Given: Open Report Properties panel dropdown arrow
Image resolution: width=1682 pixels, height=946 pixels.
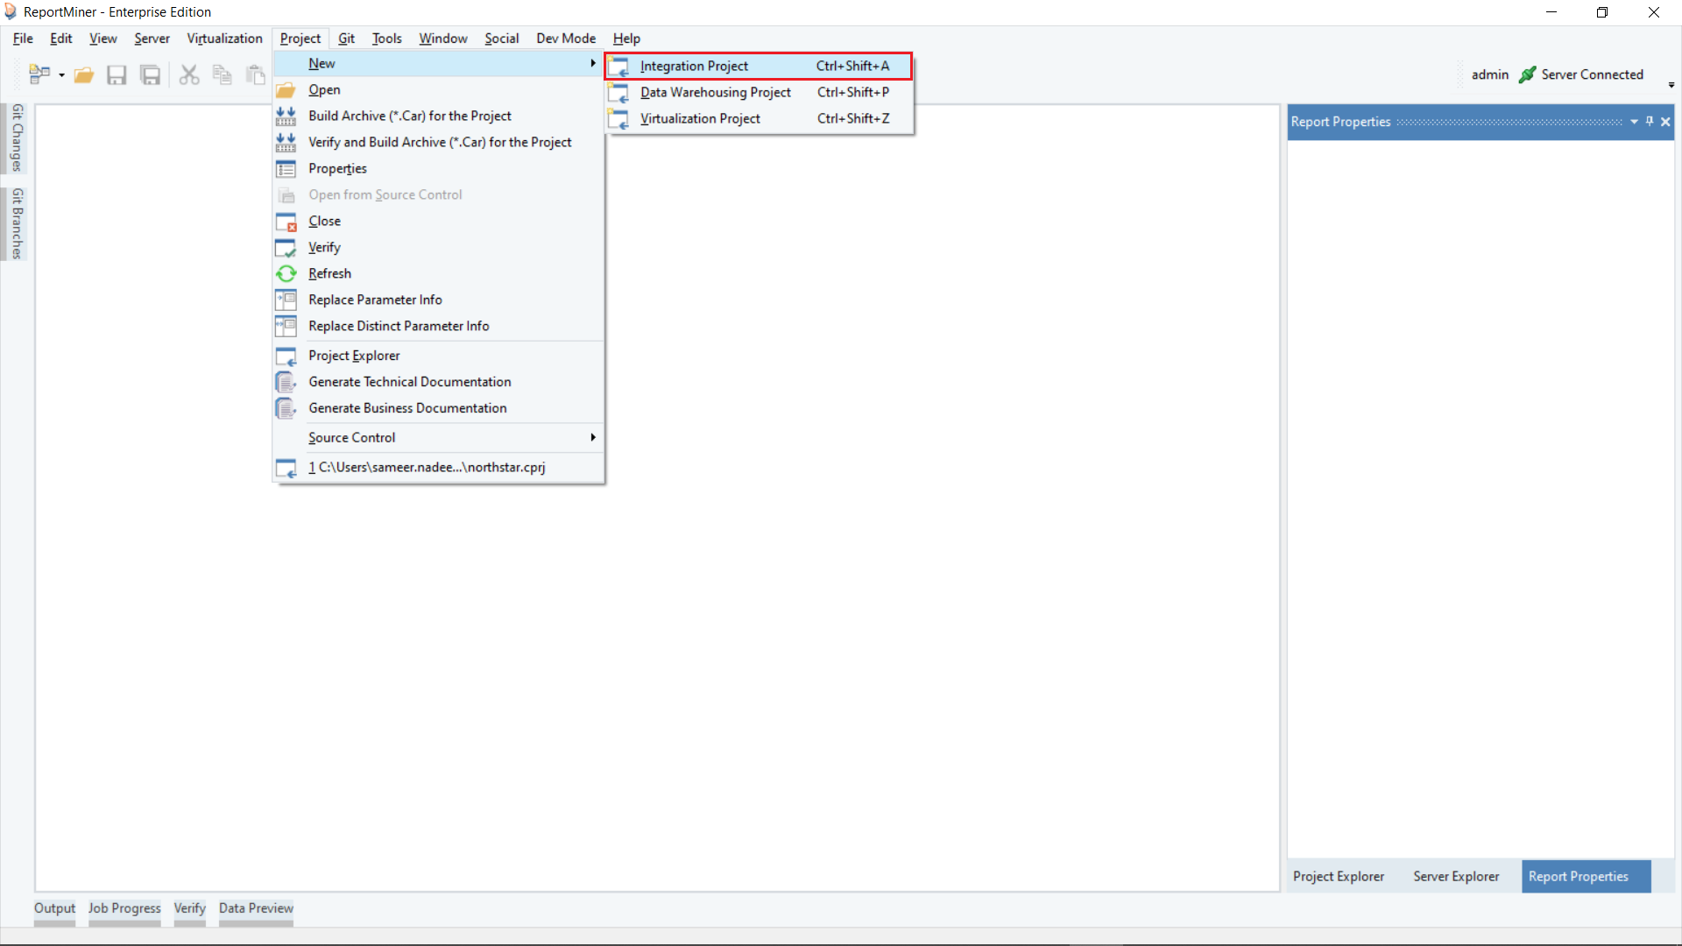Looking at the screenshot, I should click(x=1634, y=122).
